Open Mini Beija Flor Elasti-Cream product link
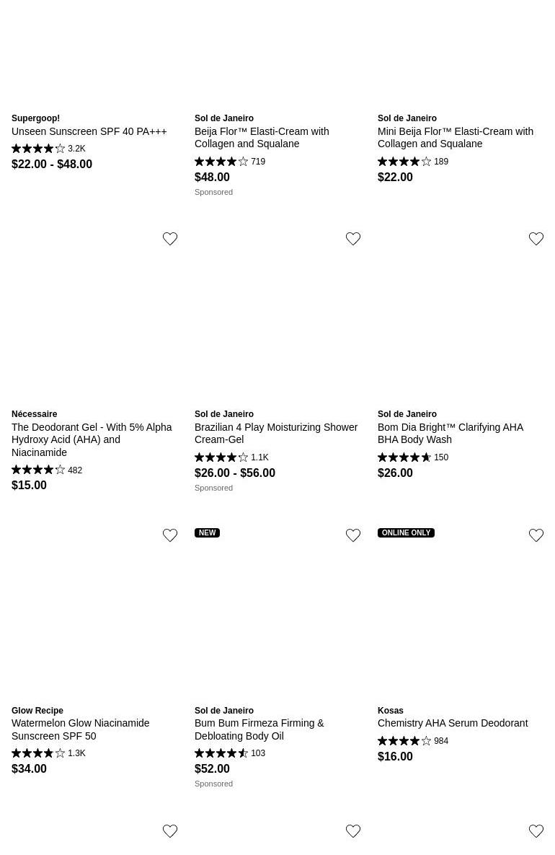Screen dimensions: 555x855 [x=456, y=137]
